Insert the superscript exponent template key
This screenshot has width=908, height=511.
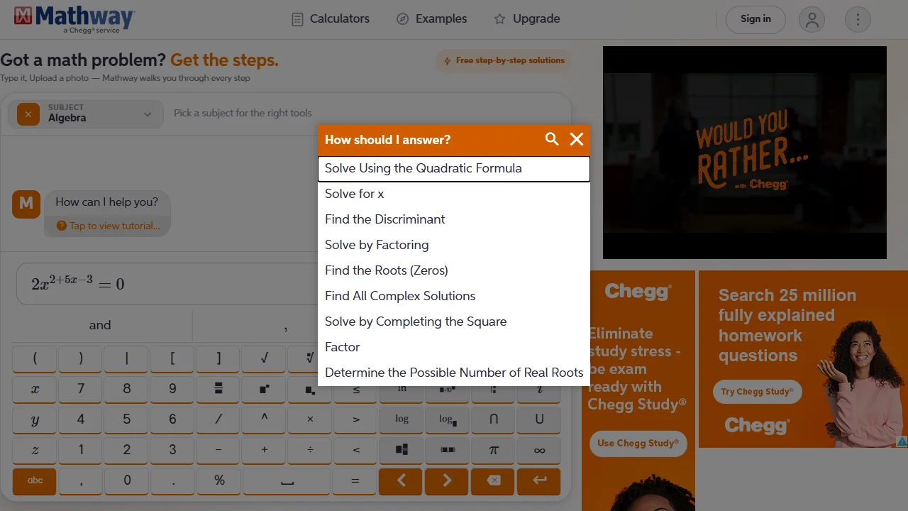pos(264,389)
